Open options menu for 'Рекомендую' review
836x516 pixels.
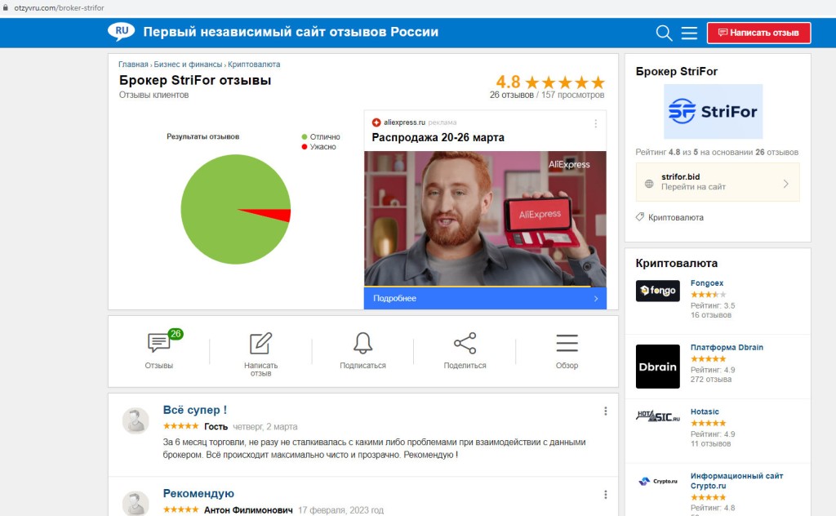click(x=605, y=494)
